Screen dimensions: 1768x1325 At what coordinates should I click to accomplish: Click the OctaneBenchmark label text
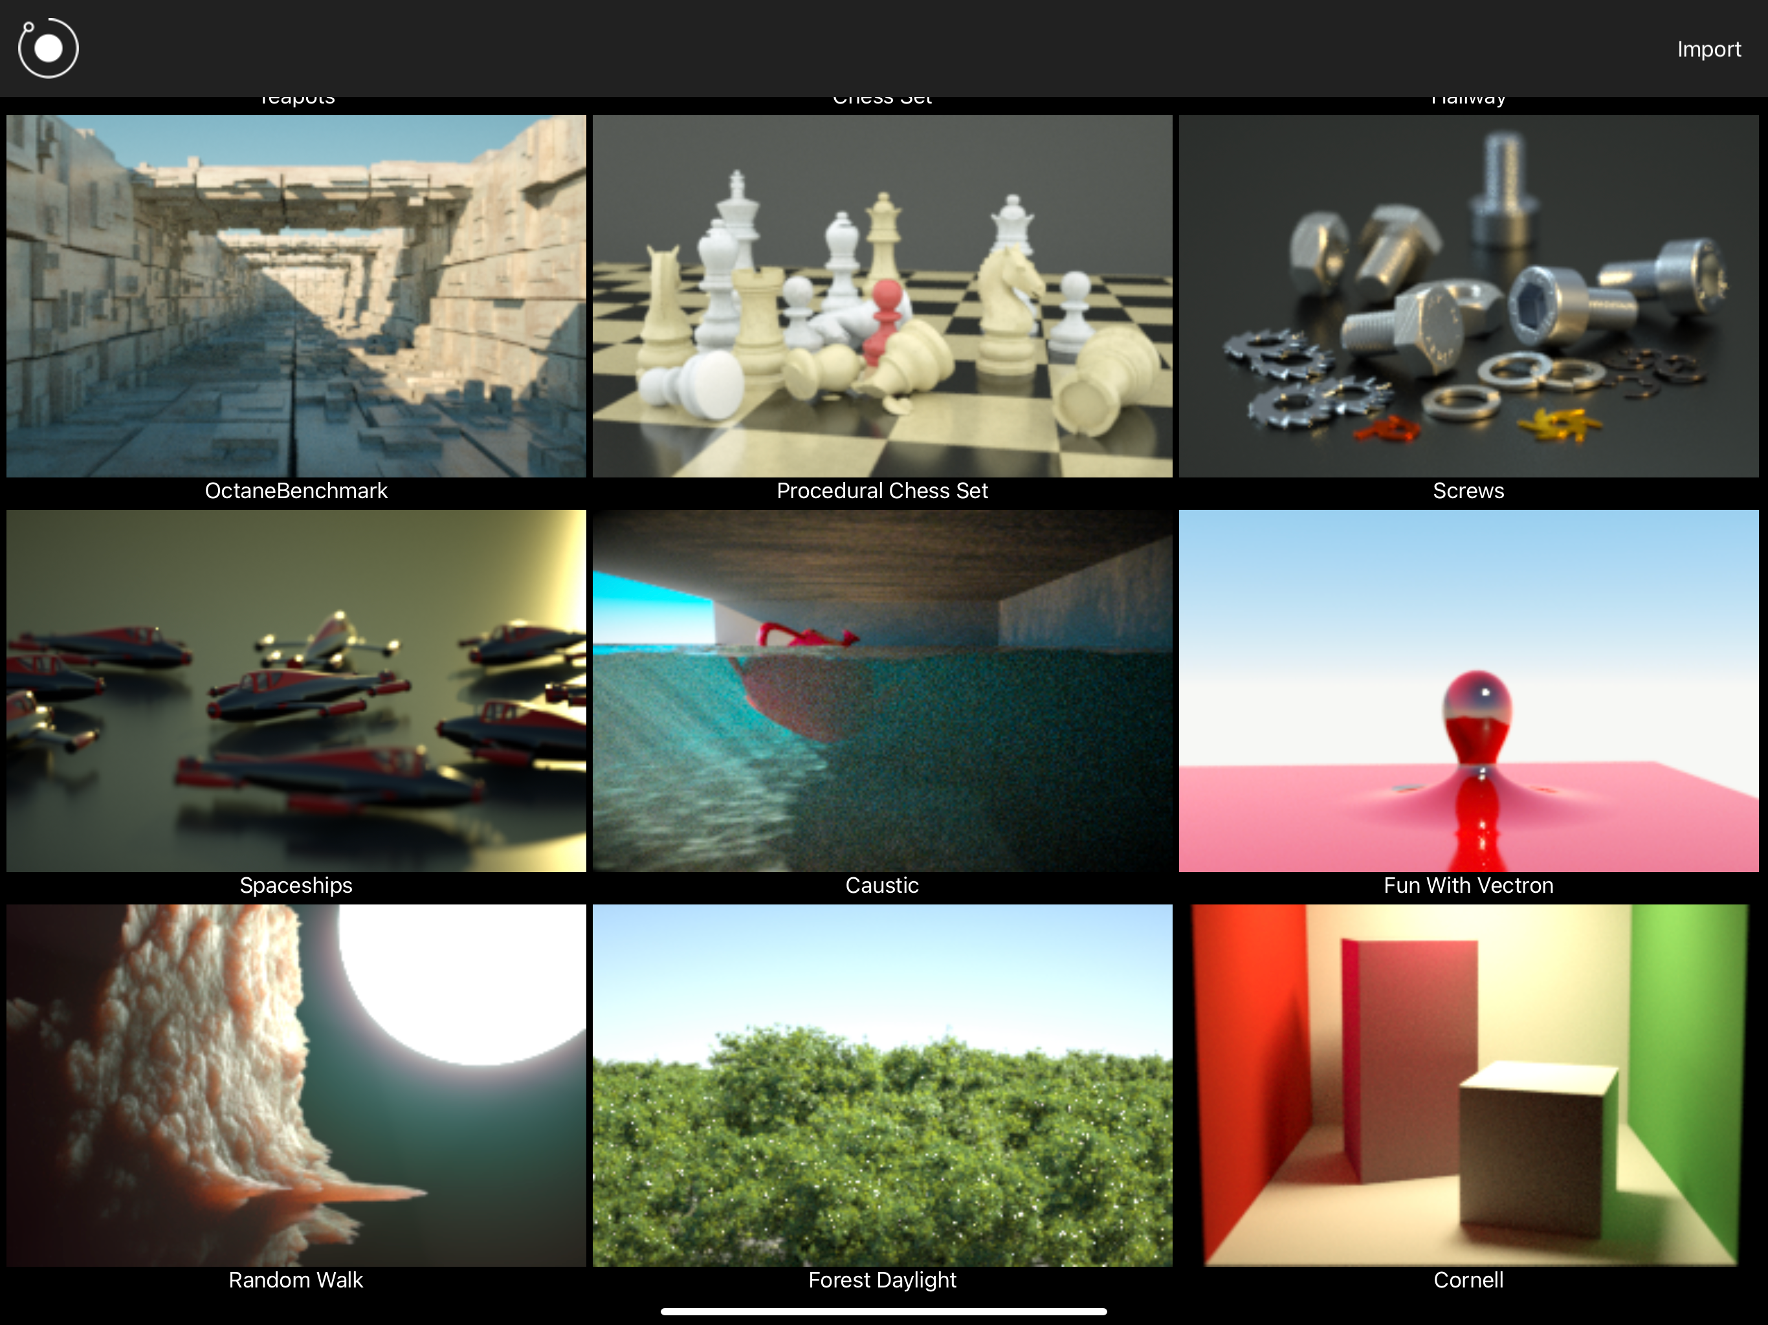(x=296, y=490)
